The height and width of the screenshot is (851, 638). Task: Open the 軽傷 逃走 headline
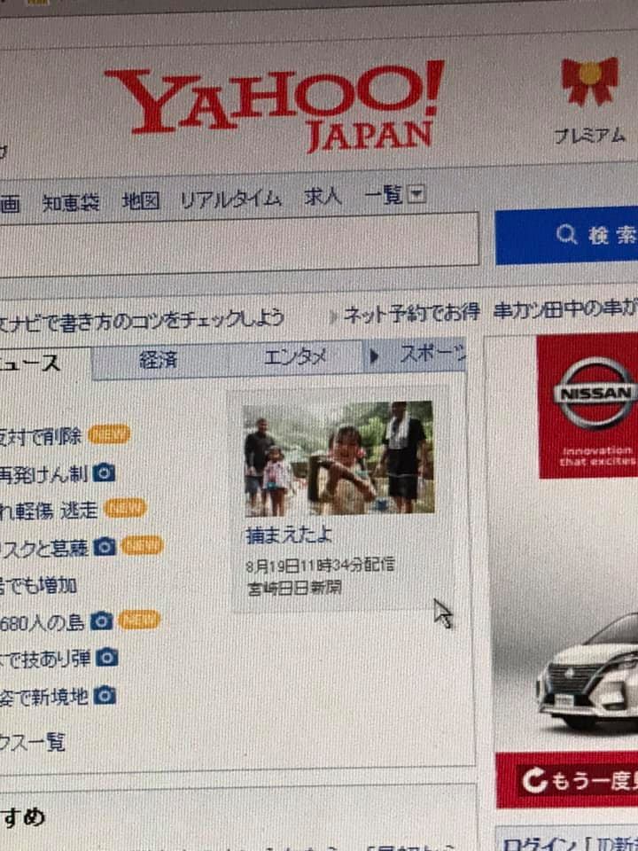[49, 511]
